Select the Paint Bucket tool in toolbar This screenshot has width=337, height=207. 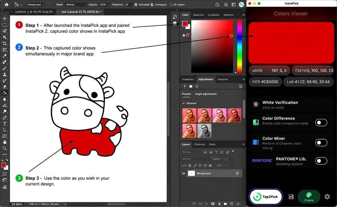[x=4, y=93]
